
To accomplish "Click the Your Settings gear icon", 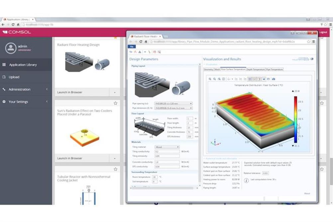I will [4, 102].
